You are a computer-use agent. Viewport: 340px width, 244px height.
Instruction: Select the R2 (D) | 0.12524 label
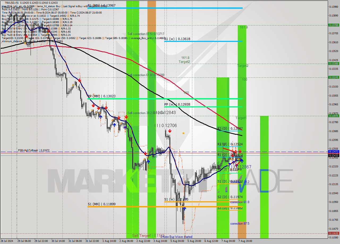point(230,144)
